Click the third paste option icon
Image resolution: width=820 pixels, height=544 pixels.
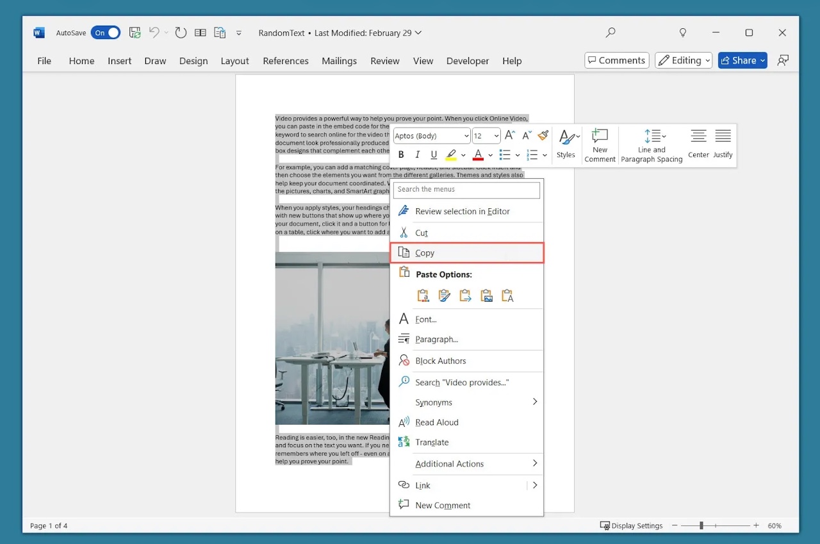pos(465,295)
